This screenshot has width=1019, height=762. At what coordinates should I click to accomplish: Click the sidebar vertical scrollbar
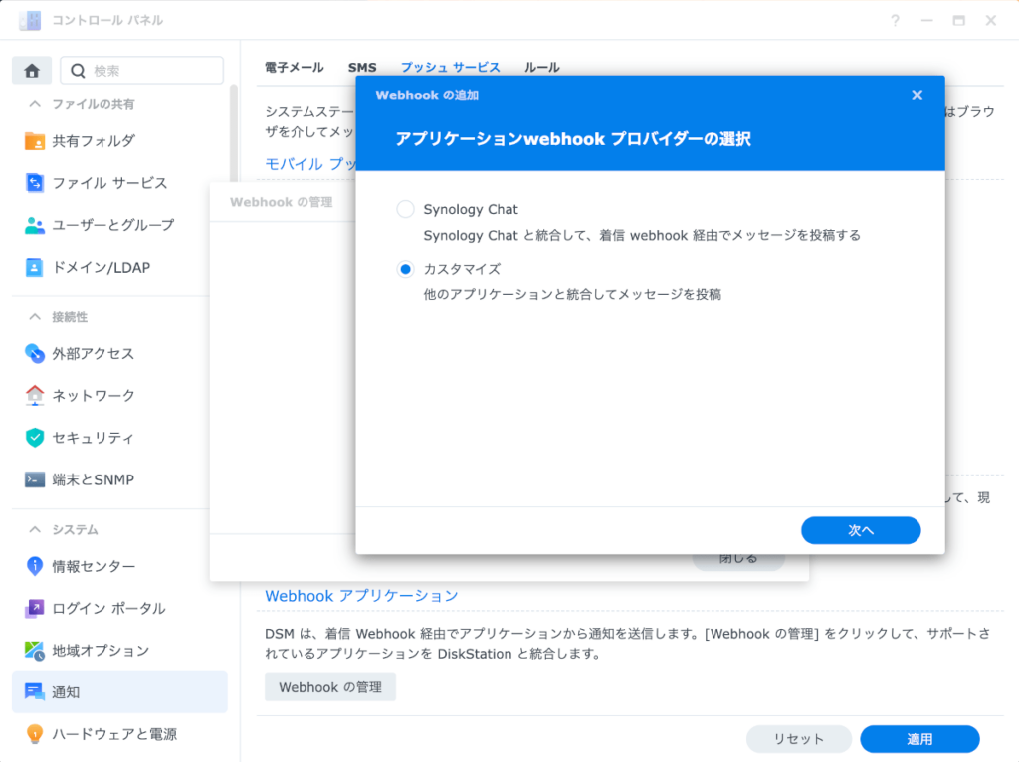pos(233,133)
